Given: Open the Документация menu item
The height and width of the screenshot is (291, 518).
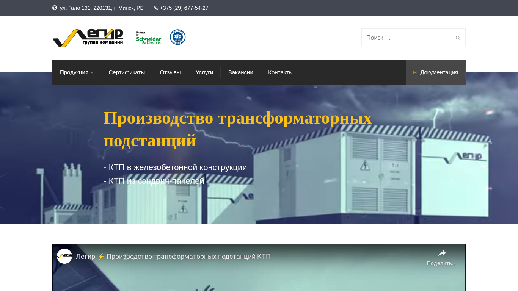Looking at the screenshot, I should (x=436, y=72).
